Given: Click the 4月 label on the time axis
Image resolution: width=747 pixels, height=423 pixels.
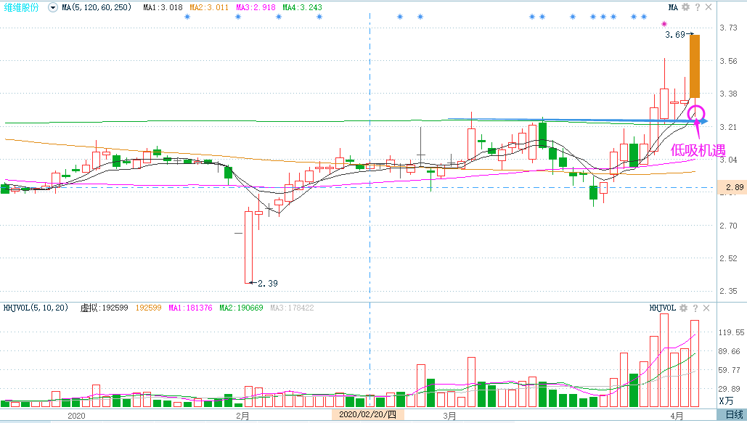Looking at the screenshot, I should tap(677, 416).
